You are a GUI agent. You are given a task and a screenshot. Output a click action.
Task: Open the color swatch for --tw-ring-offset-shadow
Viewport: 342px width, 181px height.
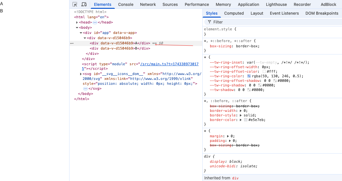(275, 81)
